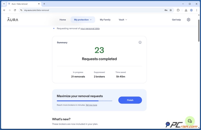Viewport: 201px width, 130px height.
Task: Open the tab search dropdown arrow
Action: [x=4, y=4]
